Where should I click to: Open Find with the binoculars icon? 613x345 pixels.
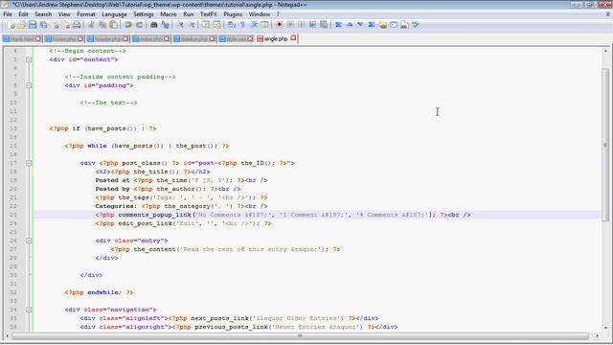tap(153, 25)
